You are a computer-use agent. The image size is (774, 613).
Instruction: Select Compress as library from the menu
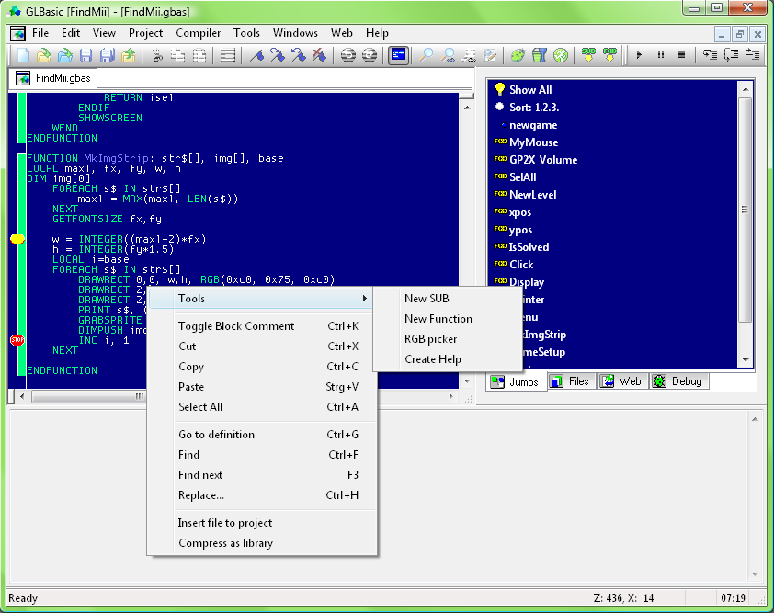(x=225, y=543)
